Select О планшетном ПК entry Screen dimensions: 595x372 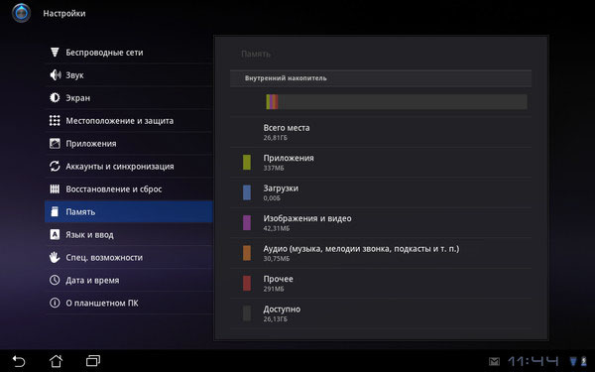[129, 303]
